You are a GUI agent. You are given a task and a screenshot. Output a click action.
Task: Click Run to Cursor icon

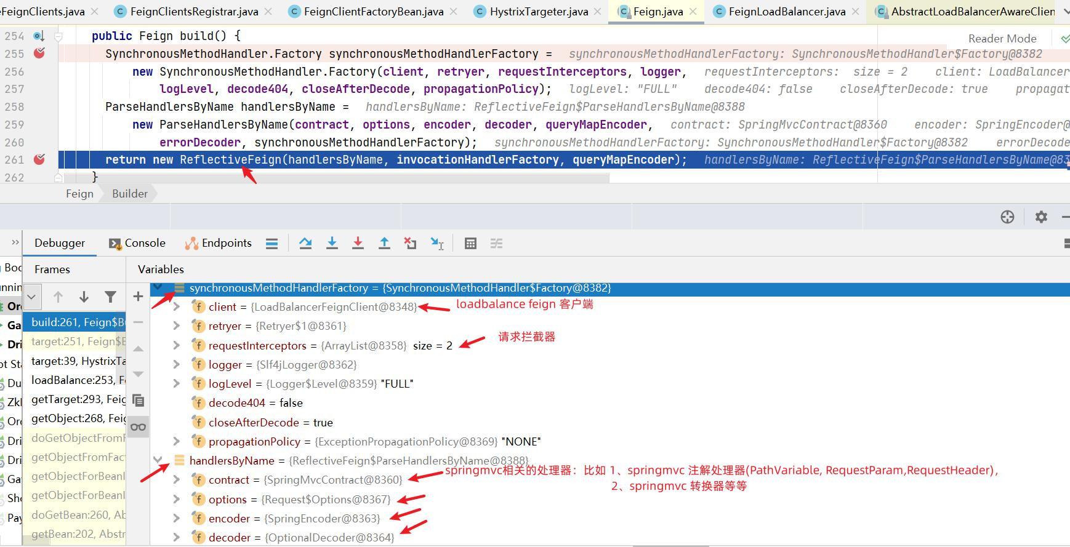click(437, 243)
